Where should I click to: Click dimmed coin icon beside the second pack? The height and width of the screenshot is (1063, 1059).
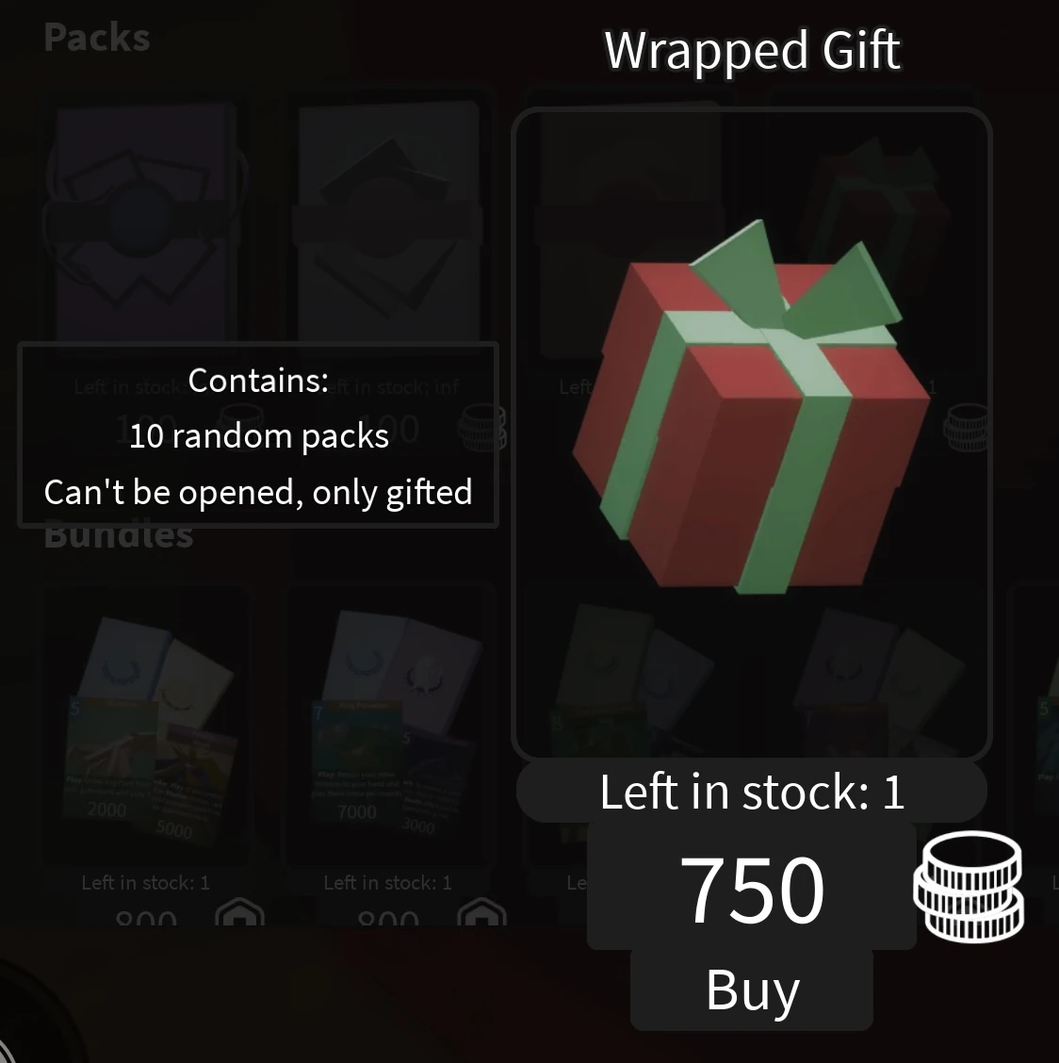(482, 427)
